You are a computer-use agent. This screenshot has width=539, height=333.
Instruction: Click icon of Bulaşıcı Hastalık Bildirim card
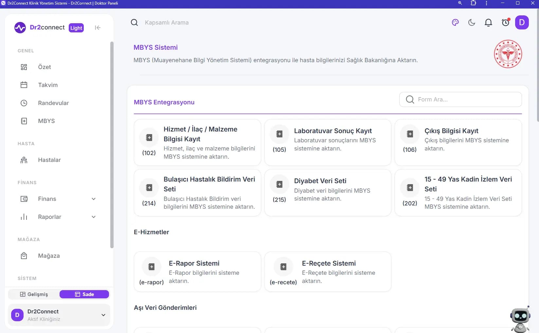click(149, 188)
